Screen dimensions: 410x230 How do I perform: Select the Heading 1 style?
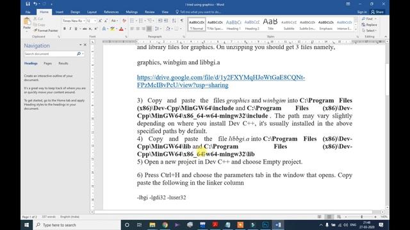[x=233, y=25]
